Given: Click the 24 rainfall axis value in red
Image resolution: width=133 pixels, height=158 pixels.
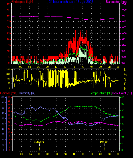Looking at the screenshot, I should click(x=9, y=108).
